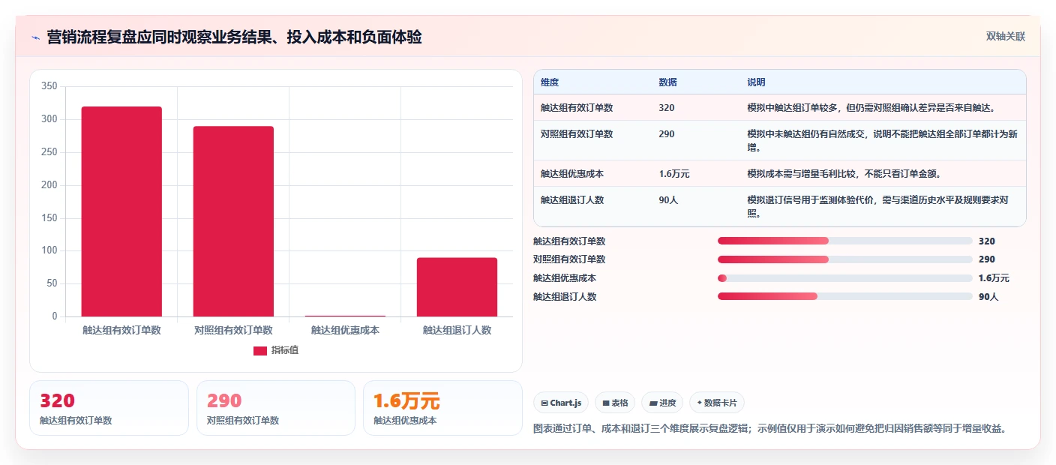Click table cell 触达组有效订单数
Viewport: 1056px width, 465px height.
[x=577, y=108]
